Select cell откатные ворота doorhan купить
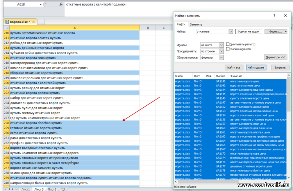This screenshot has height=191, width=293. (75, 123)
